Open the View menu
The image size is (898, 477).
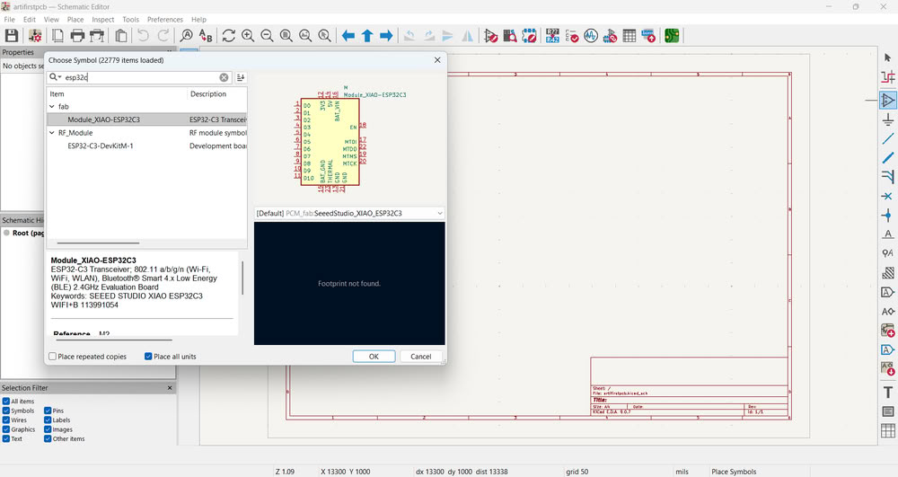(x=51, y=20)
